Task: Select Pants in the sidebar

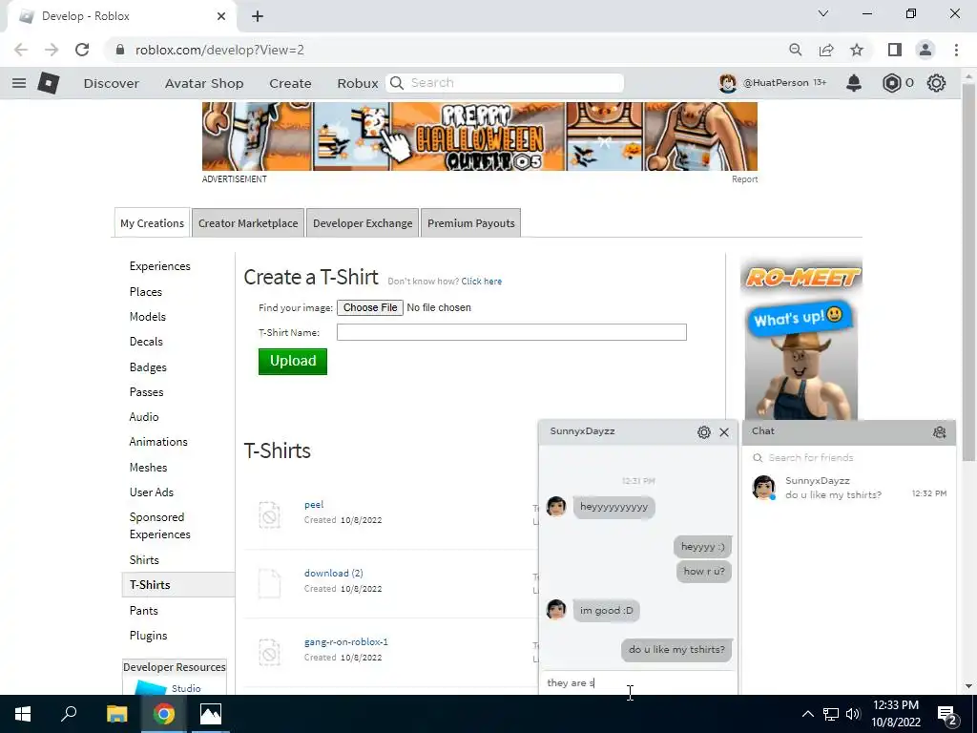Action: click(143, 610)
